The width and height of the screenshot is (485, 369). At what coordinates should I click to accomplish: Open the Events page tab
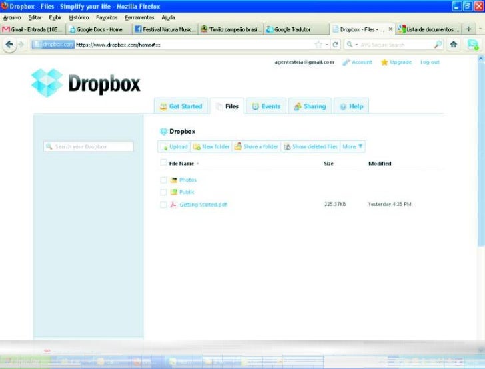(x=266, y=106)
